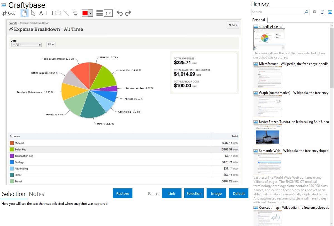Select the ellipse shape tool
This screenshot has height=226, width=334.
(58, 13)
